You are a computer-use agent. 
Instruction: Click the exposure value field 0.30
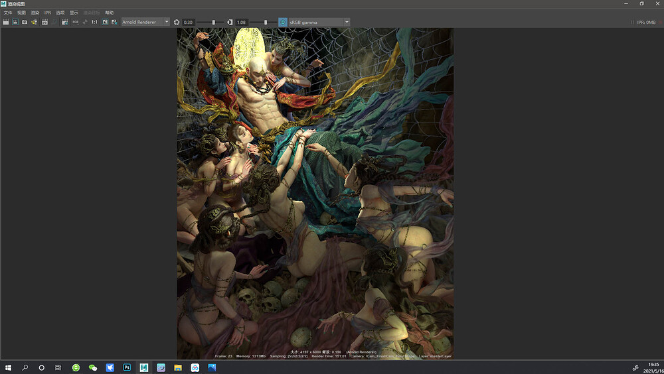click(189, 22)
